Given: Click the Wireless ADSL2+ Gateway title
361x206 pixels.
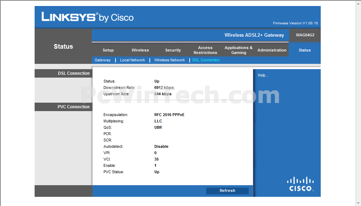Looking at the screenshot, I should [x=254, y=35].
